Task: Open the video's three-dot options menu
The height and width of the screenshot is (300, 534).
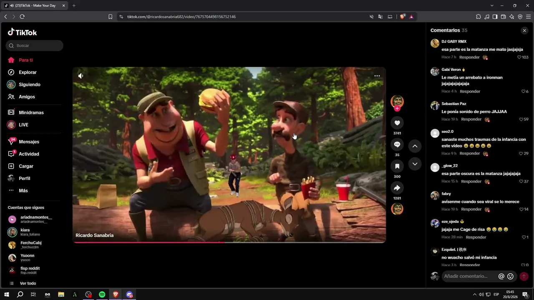Action: 377,76
